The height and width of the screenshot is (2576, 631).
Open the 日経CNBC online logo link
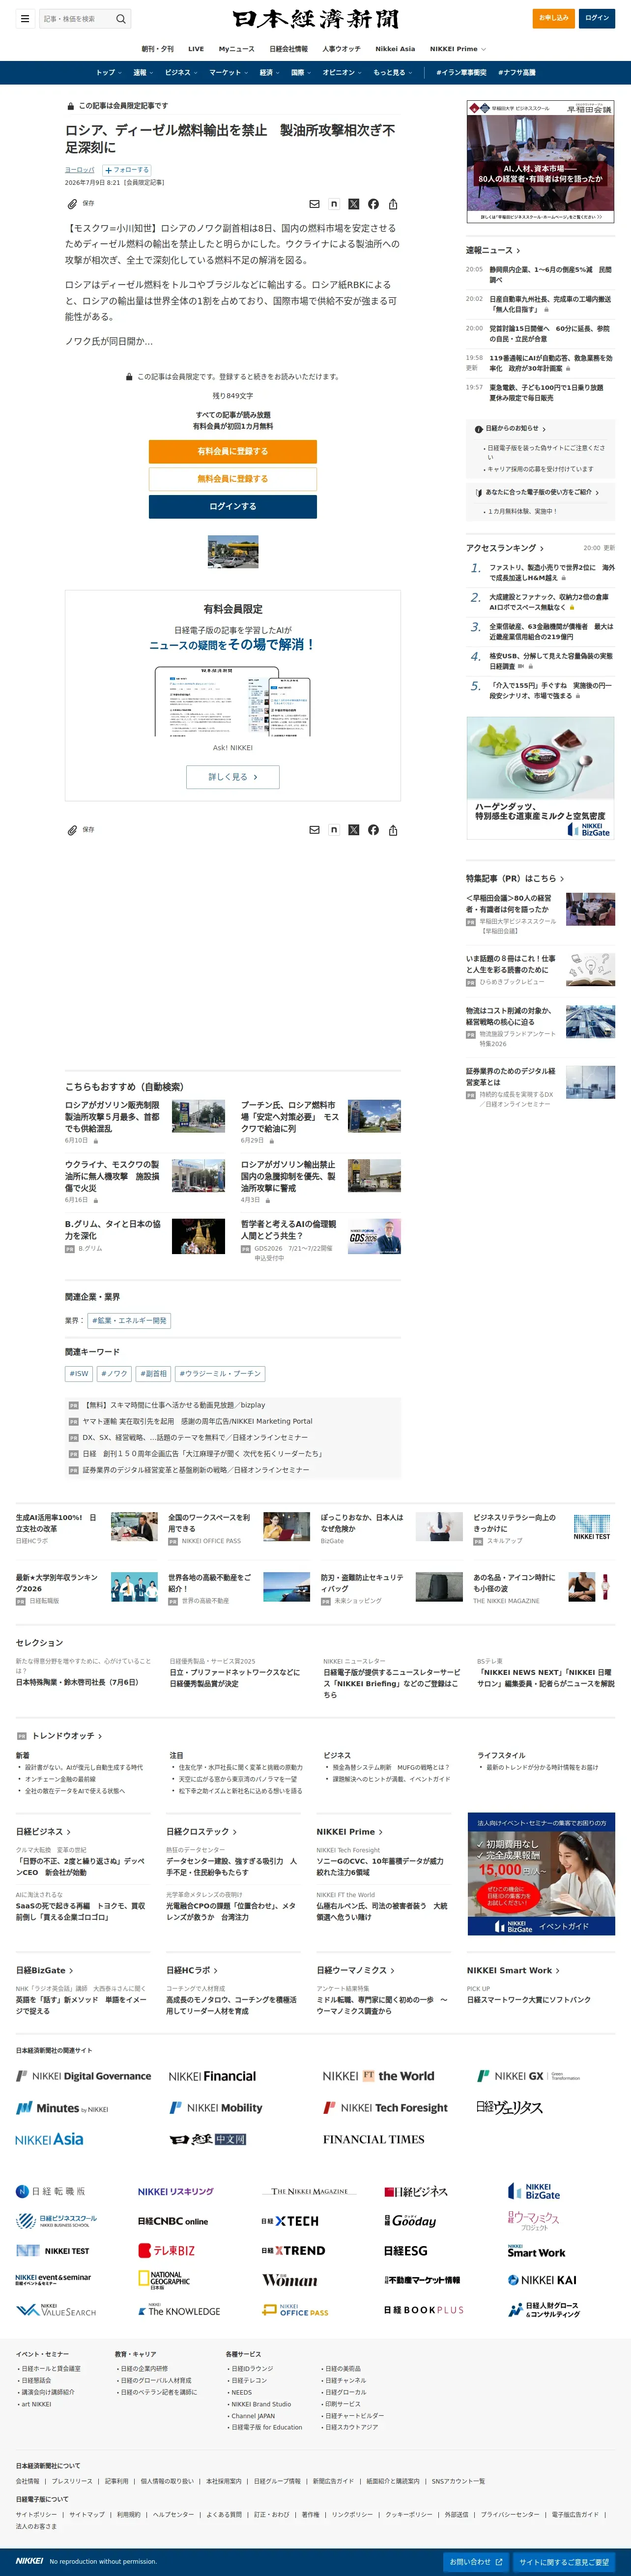tap(173, 2221)
